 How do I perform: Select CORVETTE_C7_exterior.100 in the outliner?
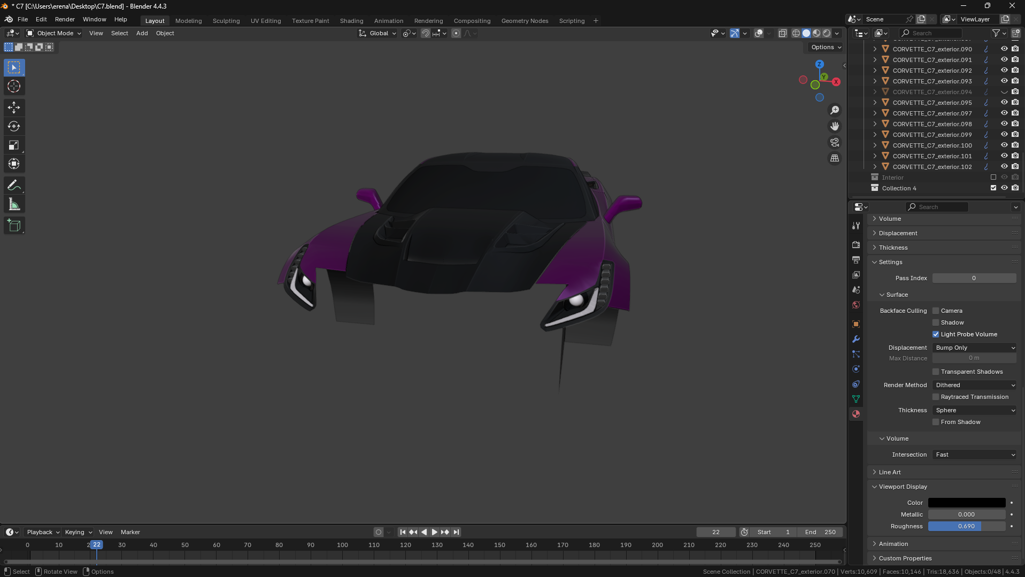click(x=932, y=145)
